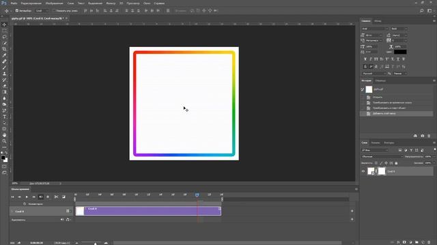
Task: Click the split-at-playhead scissors icon
Action: (56, 197)
